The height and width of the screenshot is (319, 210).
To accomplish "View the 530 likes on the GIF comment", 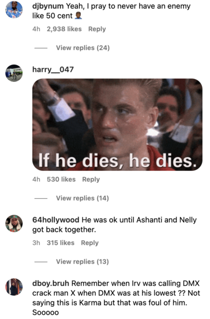I will coord(61,179).
